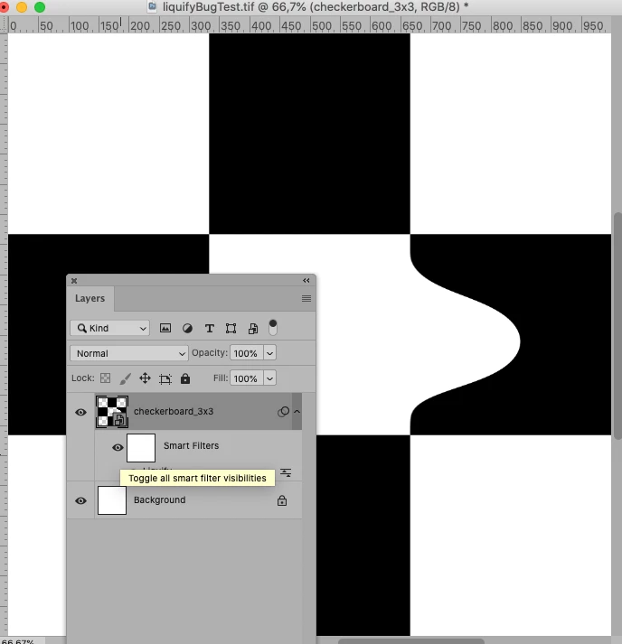Select the Background layer thumbnail

click(x=112, y=500)
